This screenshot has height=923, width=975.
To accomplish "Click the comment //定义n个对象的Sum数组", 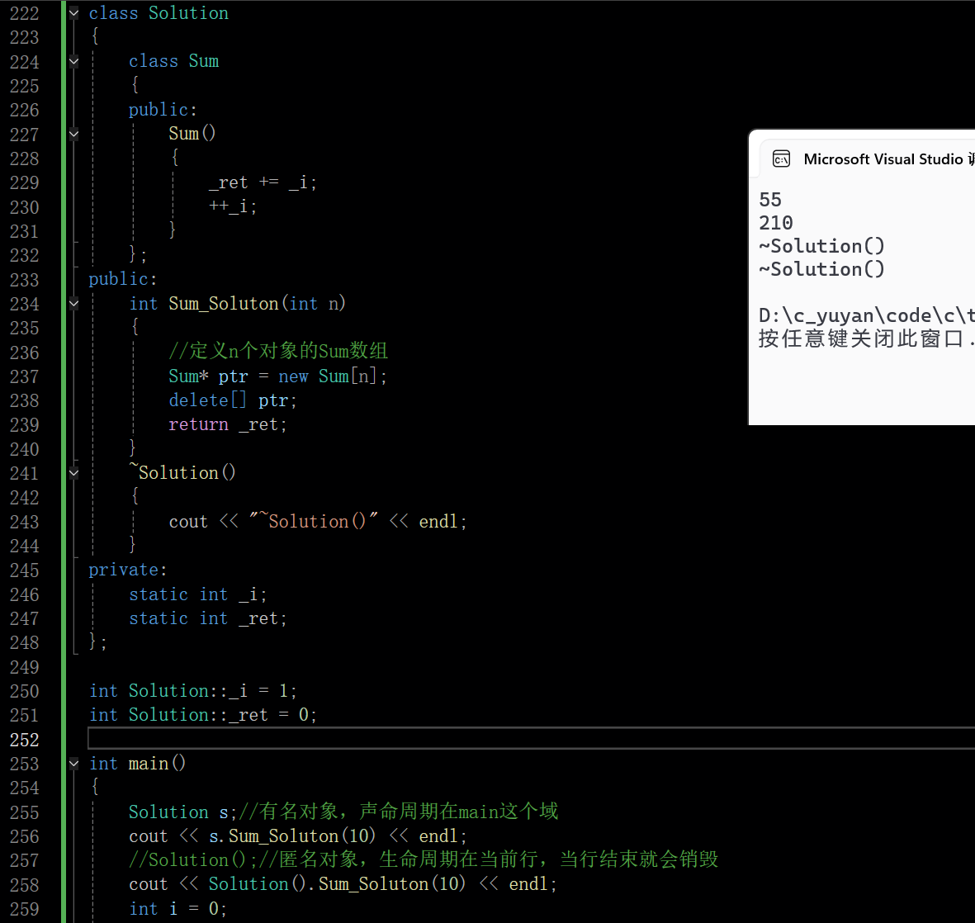I will 278,351.
